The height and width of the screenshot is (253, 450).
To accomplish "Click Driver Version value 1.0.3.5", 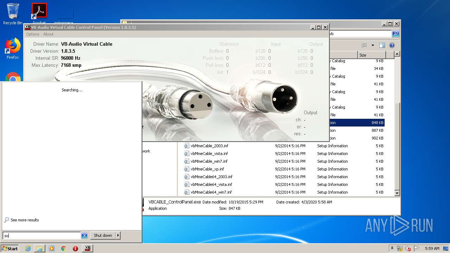I will pyautogui.click(x=68, y=51).
